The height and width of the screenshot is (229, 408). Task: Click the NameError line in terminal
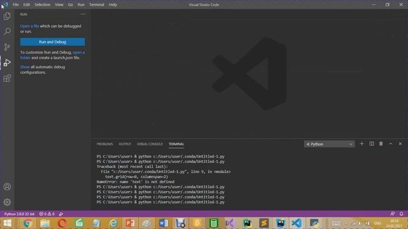pyautogui.click(x=136, y=182)
